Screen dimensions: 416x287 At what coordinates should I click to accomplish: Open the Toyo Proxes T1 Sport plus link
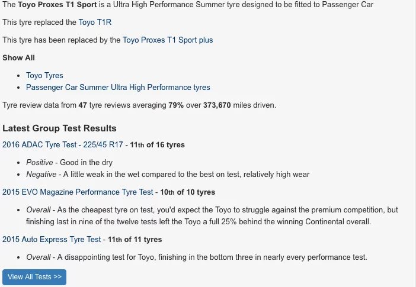pos(168,40)
